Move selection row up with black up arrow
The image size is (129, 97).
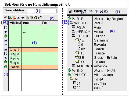pos(19,18)
